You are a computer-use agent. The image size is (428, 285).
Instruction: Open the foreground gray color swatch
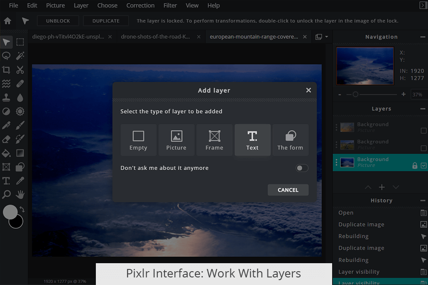pyautogui.click(x=10, y=212)
